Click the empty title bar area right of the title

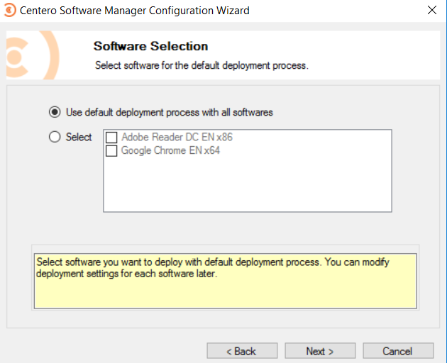[333, 11]
